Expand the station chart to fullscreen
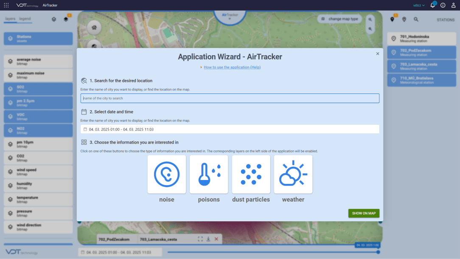The image size is (460, 259). pos(200,239)
